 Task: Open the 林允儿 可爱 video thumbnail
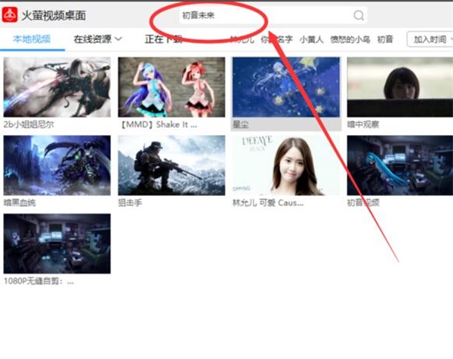[x=286, y=165]
